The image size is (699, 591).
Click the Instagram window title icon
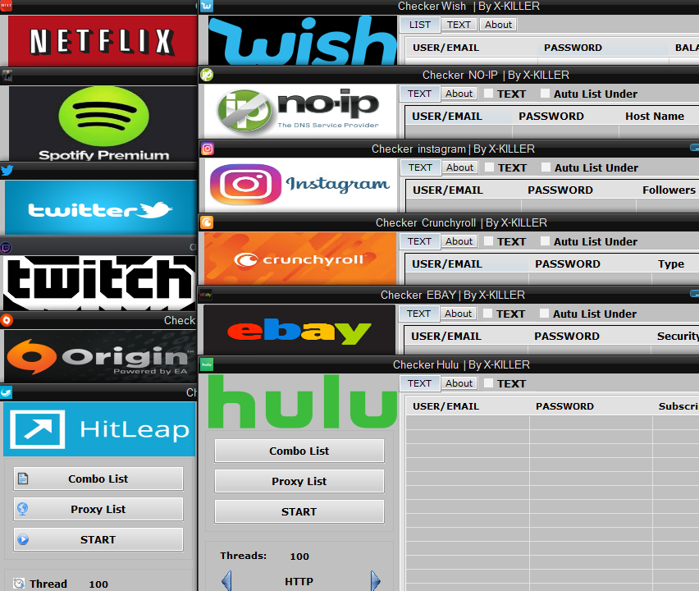pos(208,149)
